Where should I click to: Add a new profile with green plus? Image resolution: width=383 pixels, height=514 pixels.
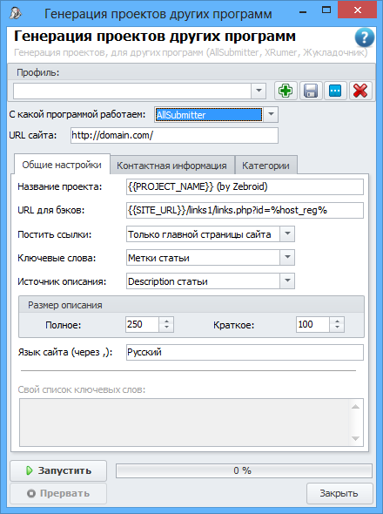(x=286, y=91)
